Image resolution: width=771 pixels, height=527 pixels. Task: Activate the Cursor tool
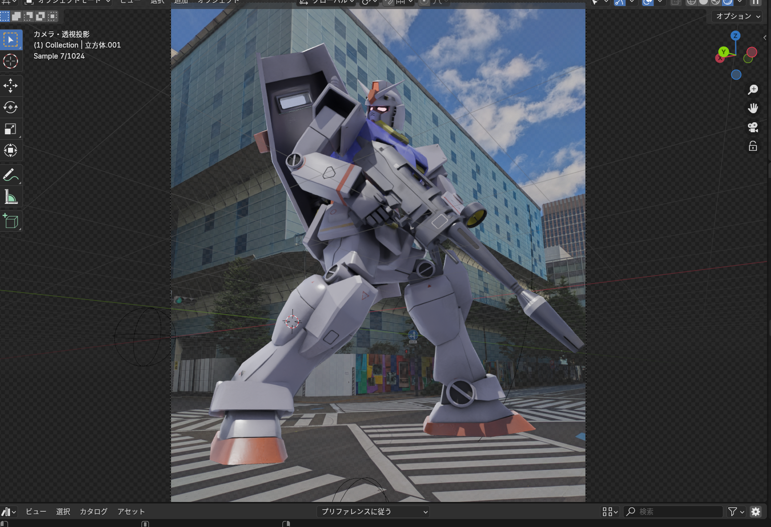click(11, 61)
